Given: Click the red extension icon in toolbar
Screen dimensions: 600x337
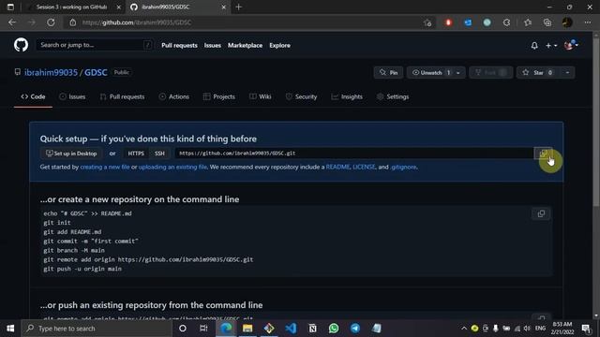Looking at the screenshot, I should [x=448, y=22].
